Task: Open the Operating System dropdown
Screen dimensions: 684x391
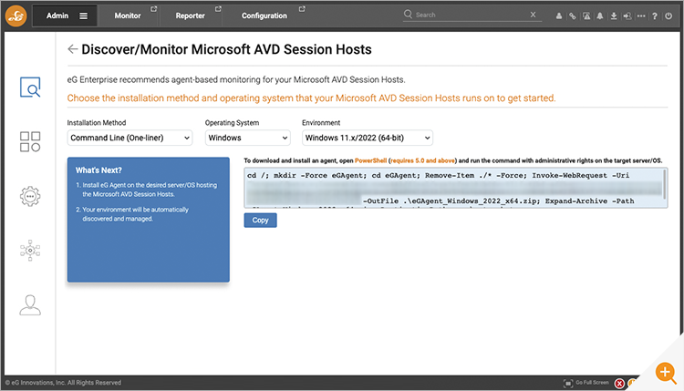Action: tap(248, 138)
